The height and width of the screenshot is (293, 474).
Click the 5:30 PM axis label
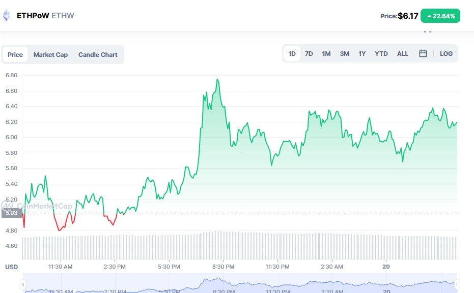(x=169, y=267)
